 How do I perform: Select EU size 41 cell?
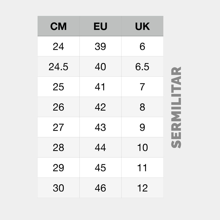(x=100, y=87)
